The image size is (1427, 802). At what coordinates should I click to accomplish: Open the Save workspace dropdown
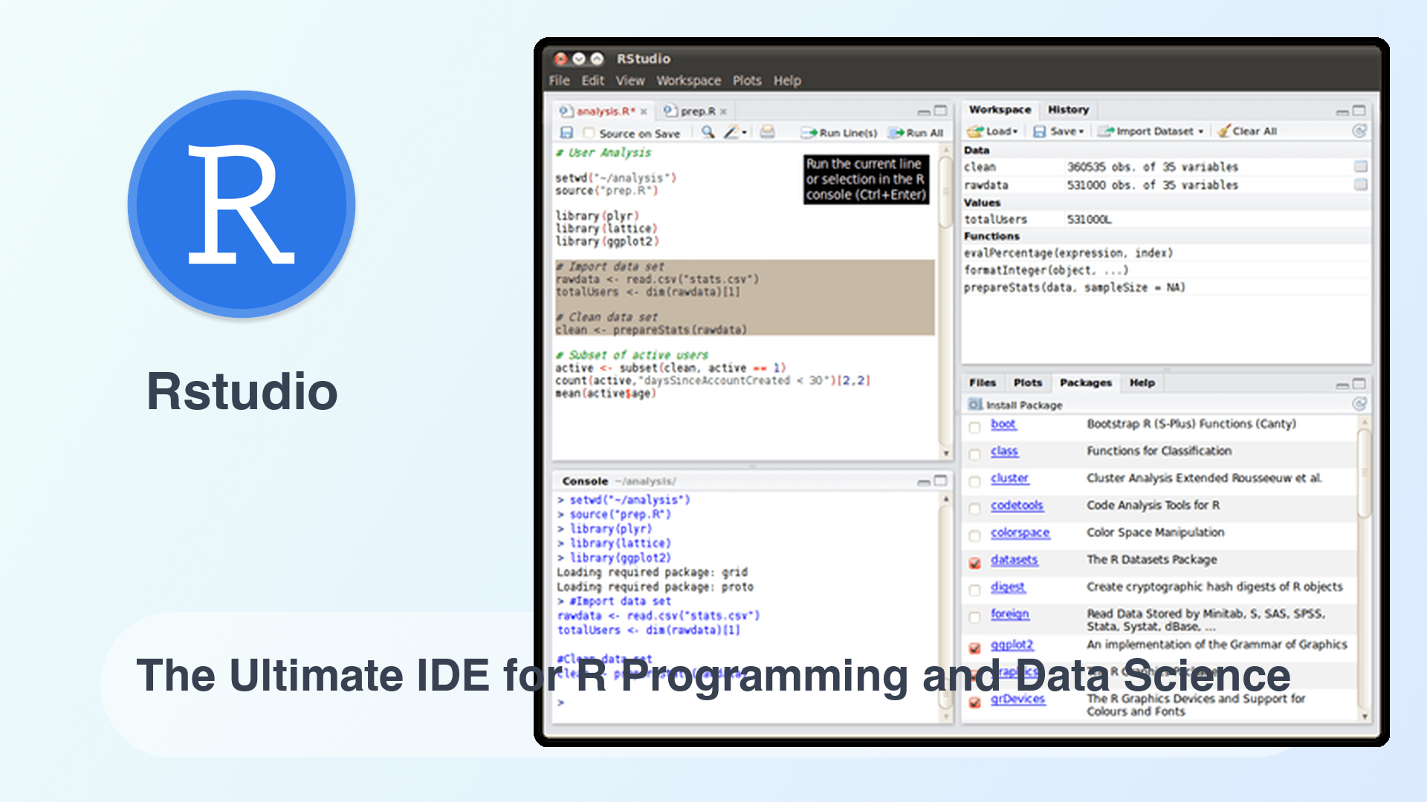point(1059,131)
